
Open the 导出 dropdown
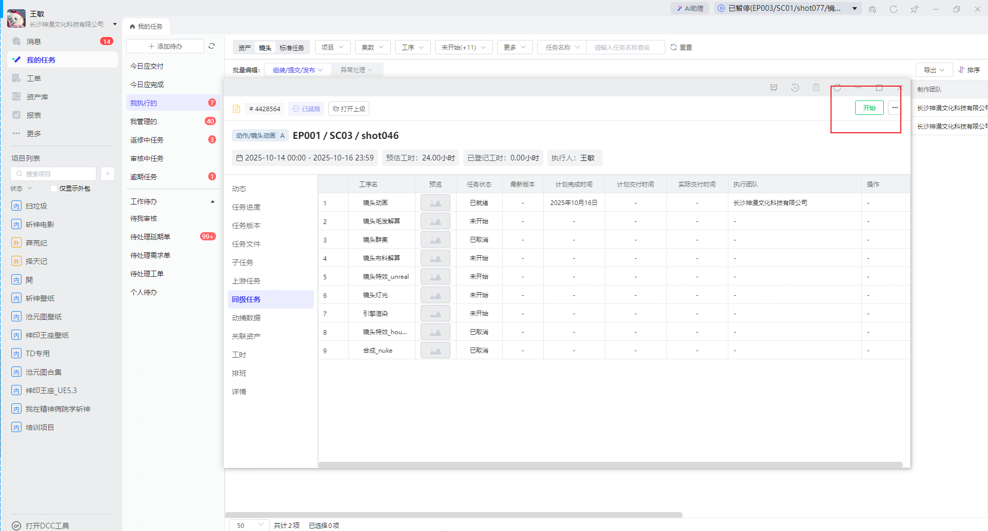coord(934,70)
